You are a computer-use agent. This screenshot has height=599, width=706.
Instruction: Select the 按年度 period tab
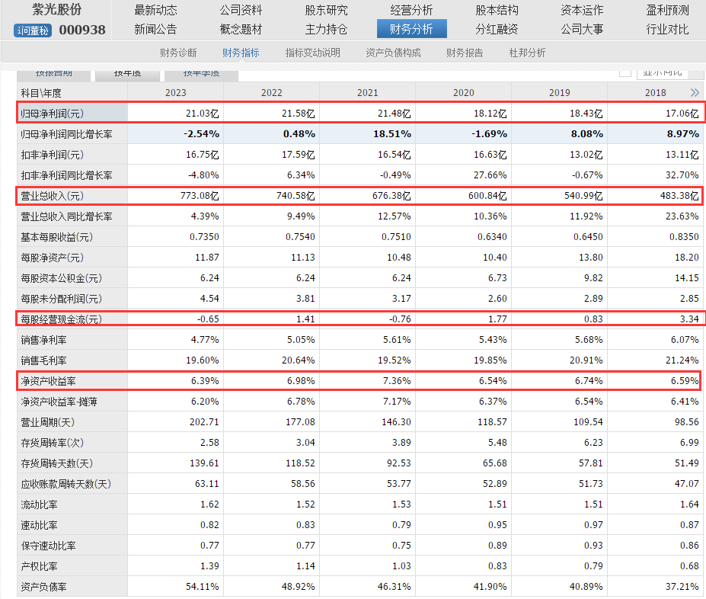pos(127,75)
